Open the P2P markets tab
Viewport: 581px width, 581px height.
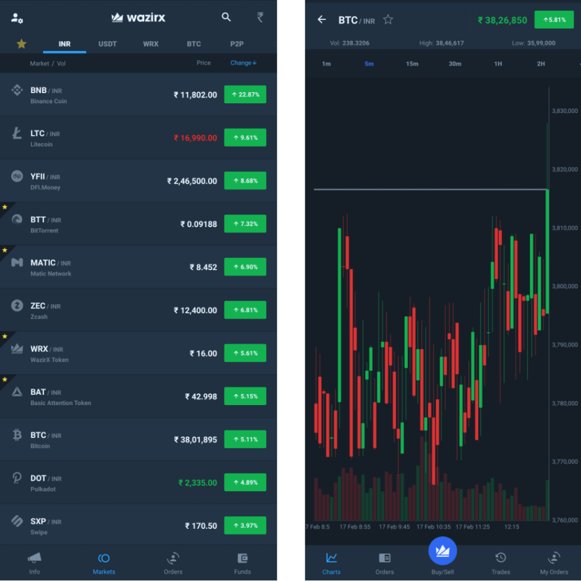pos(237,44)
